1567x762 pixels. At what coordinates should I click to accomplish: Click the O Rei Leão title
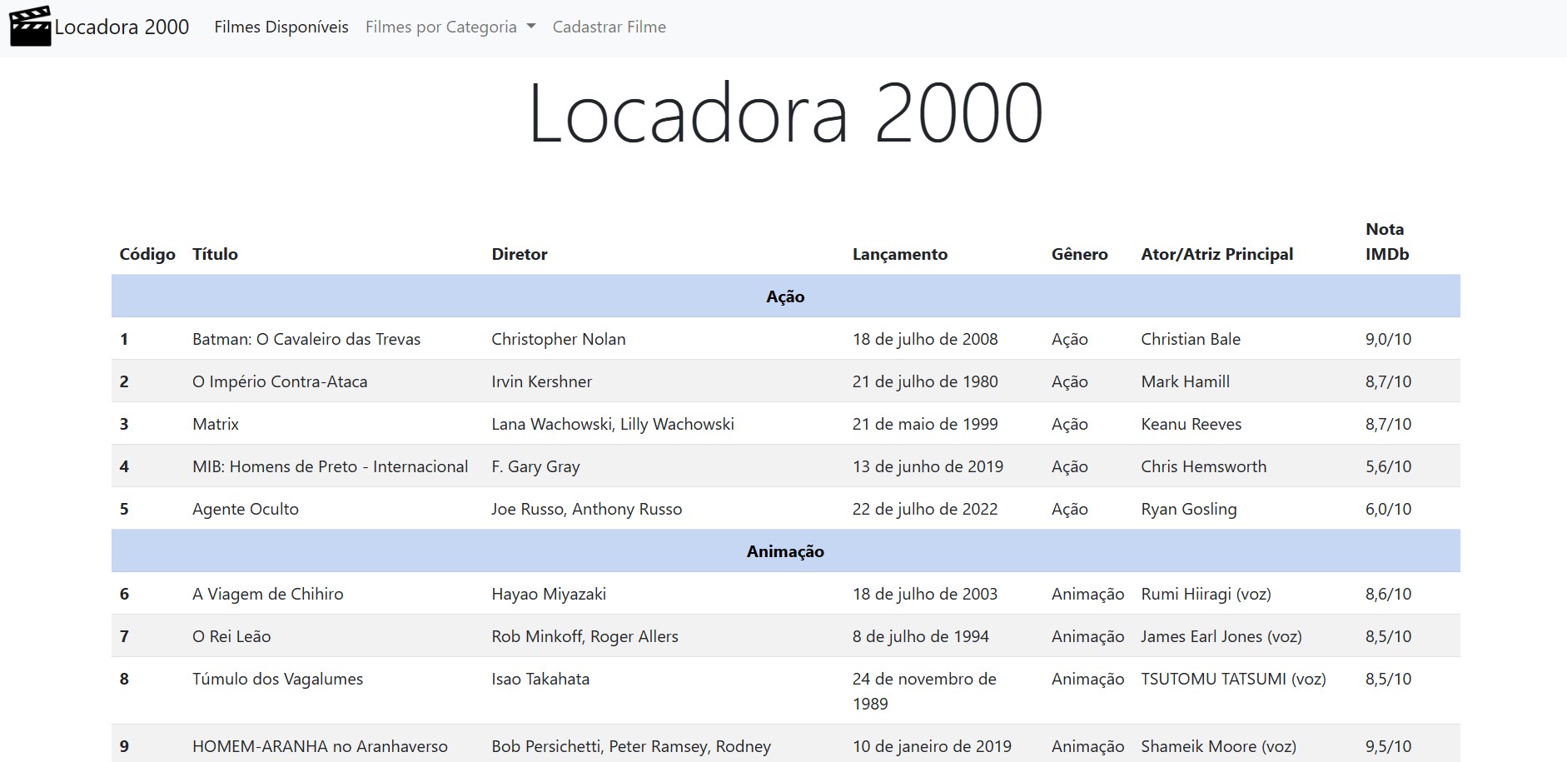[231, 636]
